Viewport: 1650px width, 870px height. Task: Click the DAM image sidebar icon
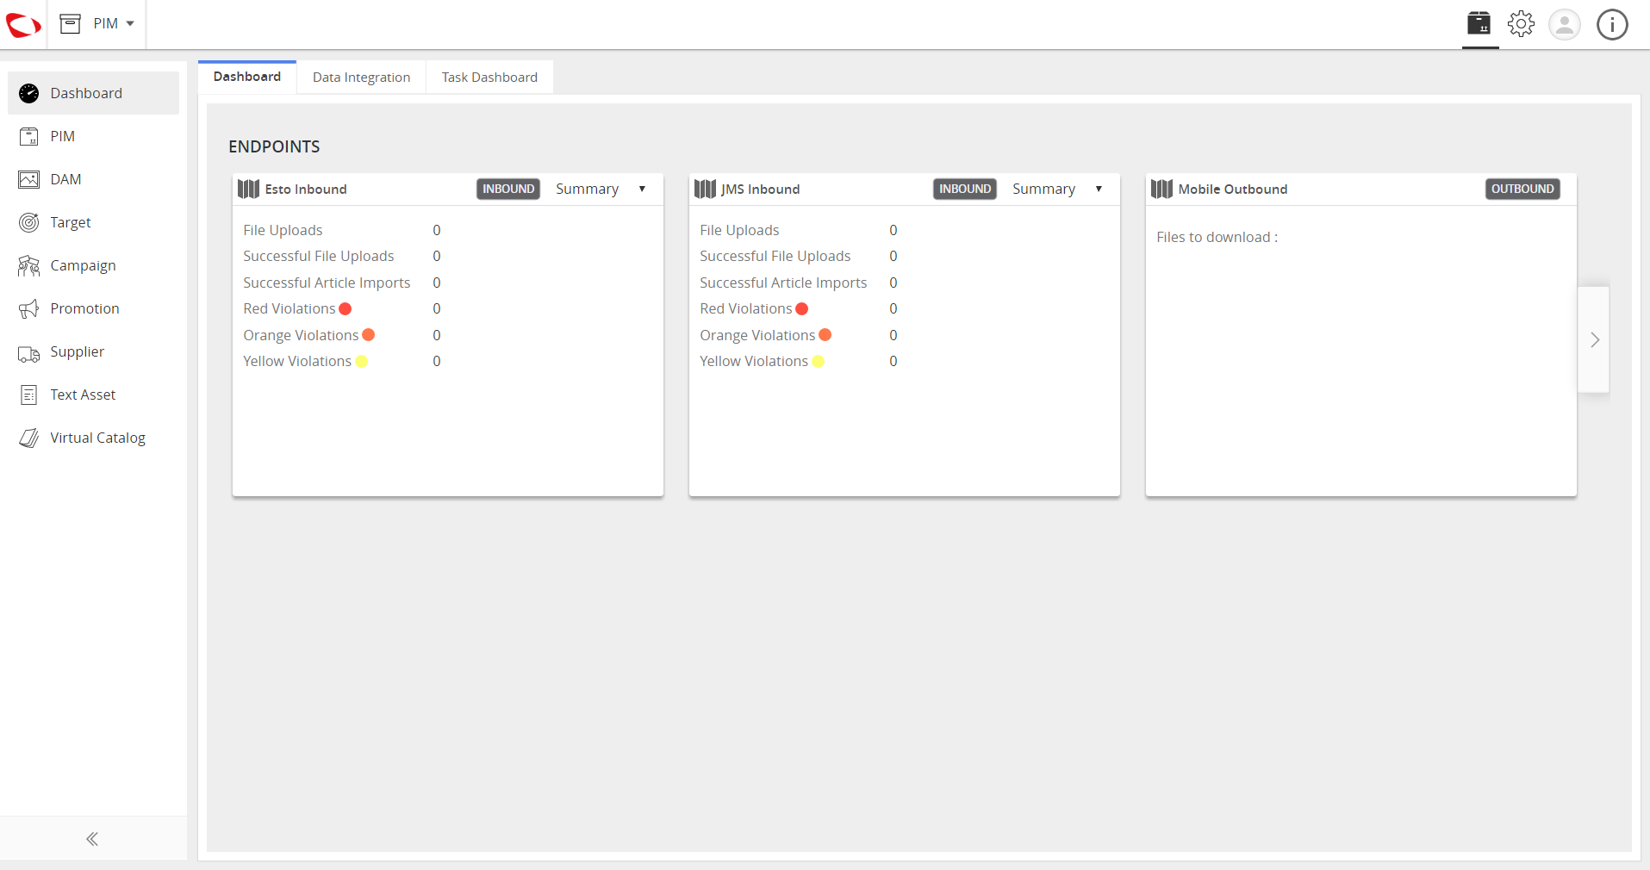(28, 179)
